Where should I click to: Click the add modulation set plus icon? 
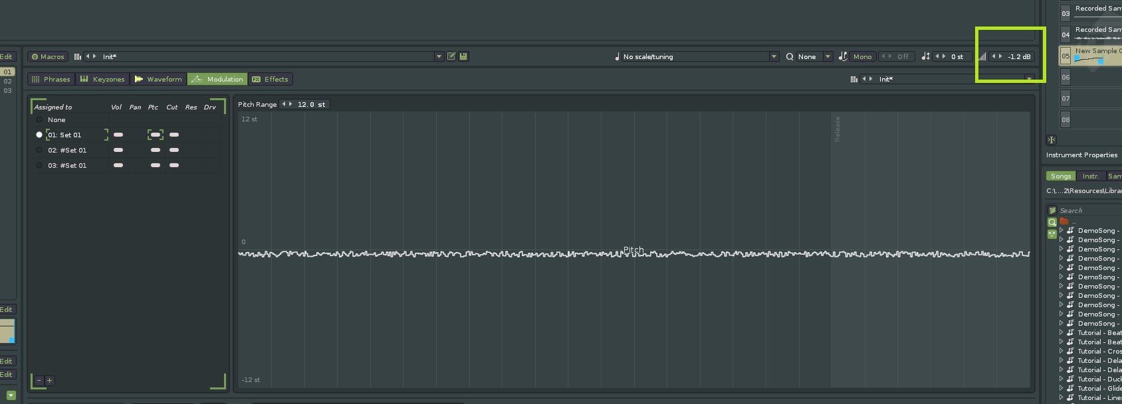pos(49,381)
